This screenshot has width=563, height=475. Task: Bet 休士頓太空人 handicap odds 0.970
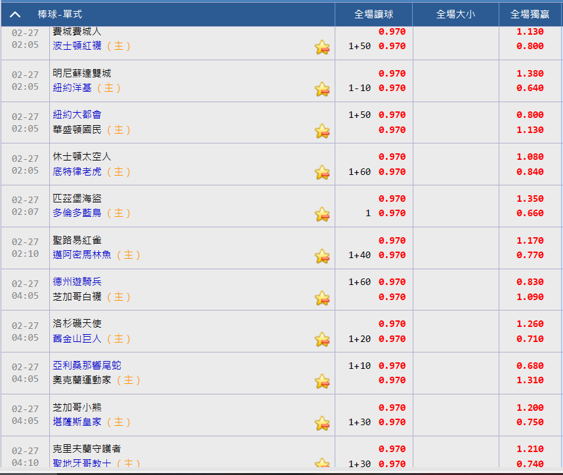pos(392,157)
